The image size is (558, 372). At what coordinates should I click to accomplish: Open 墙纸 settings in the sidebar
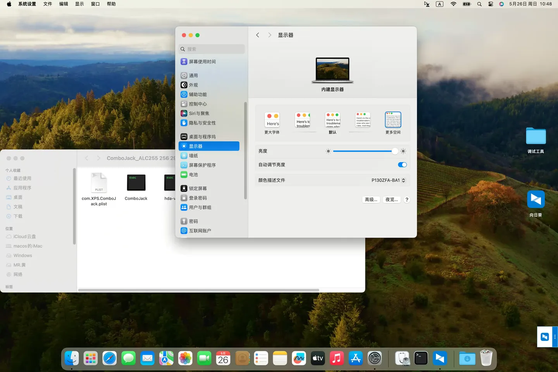(193, 155)
